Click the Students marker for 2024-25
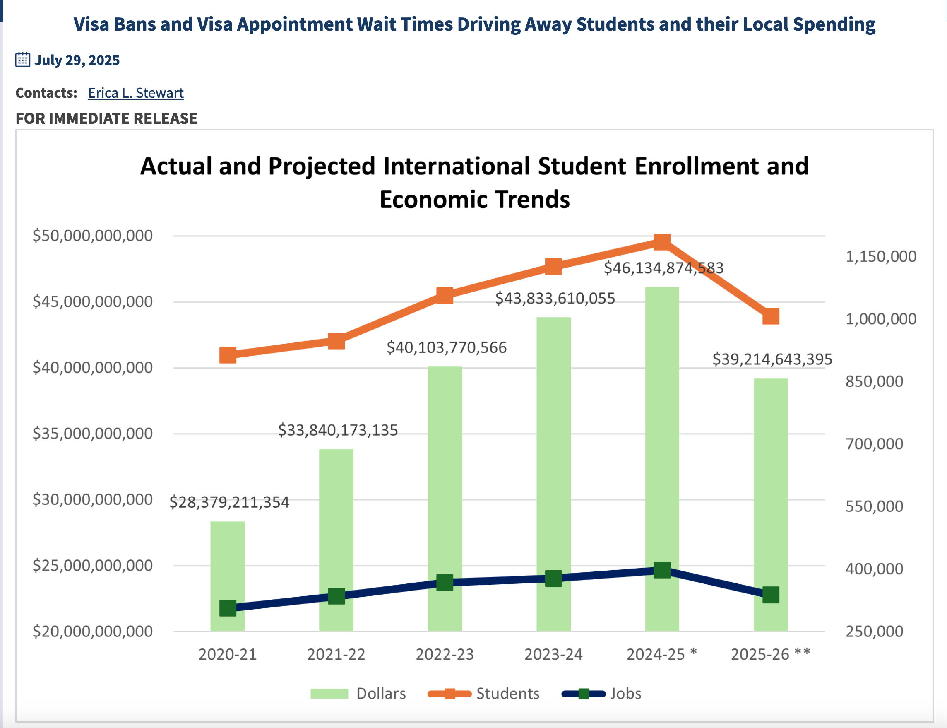The image size is (947, 728). [662, 242]
